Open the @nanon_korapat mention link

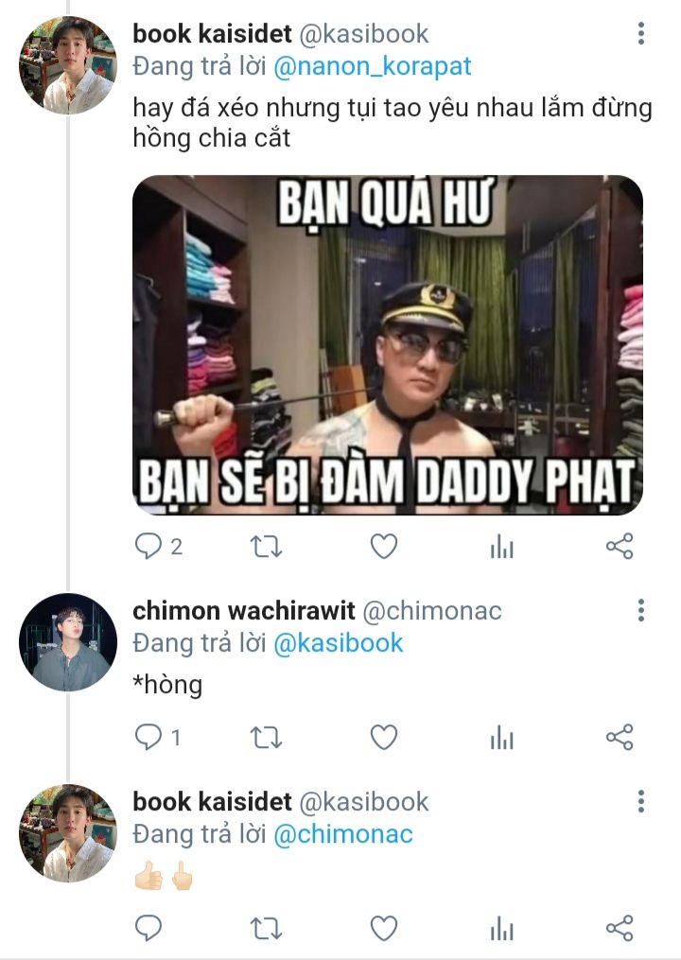(x=373, y=66)
